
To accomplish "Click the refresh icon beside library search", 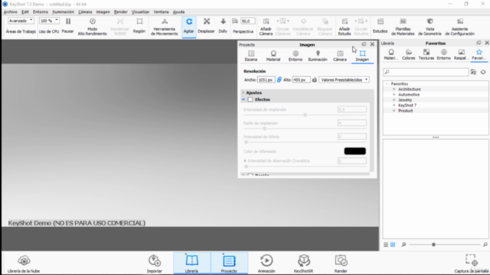I will click(483, 72).
